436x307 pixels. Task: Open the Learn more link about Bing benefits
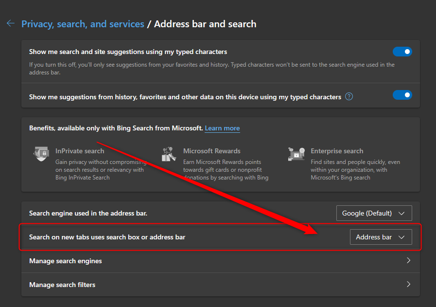(x=222, y=128)
